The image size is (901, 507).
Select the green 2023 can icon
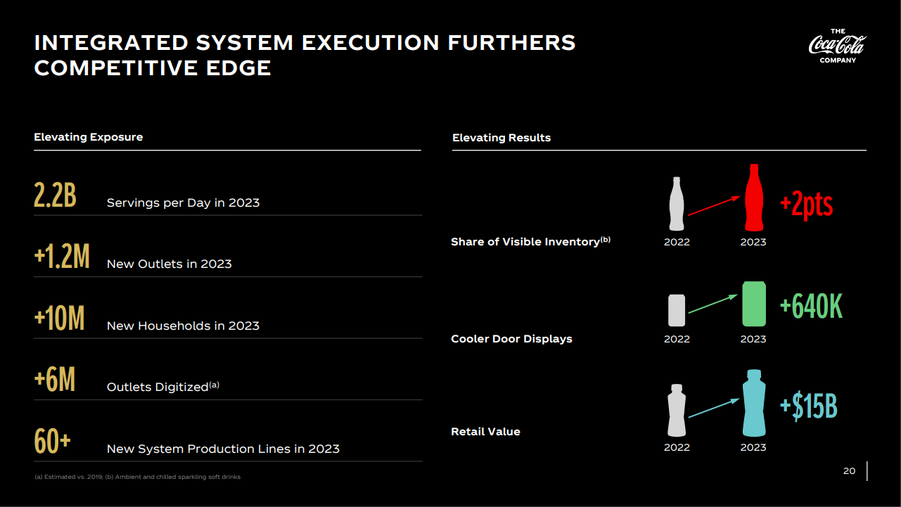click(753, 304)
